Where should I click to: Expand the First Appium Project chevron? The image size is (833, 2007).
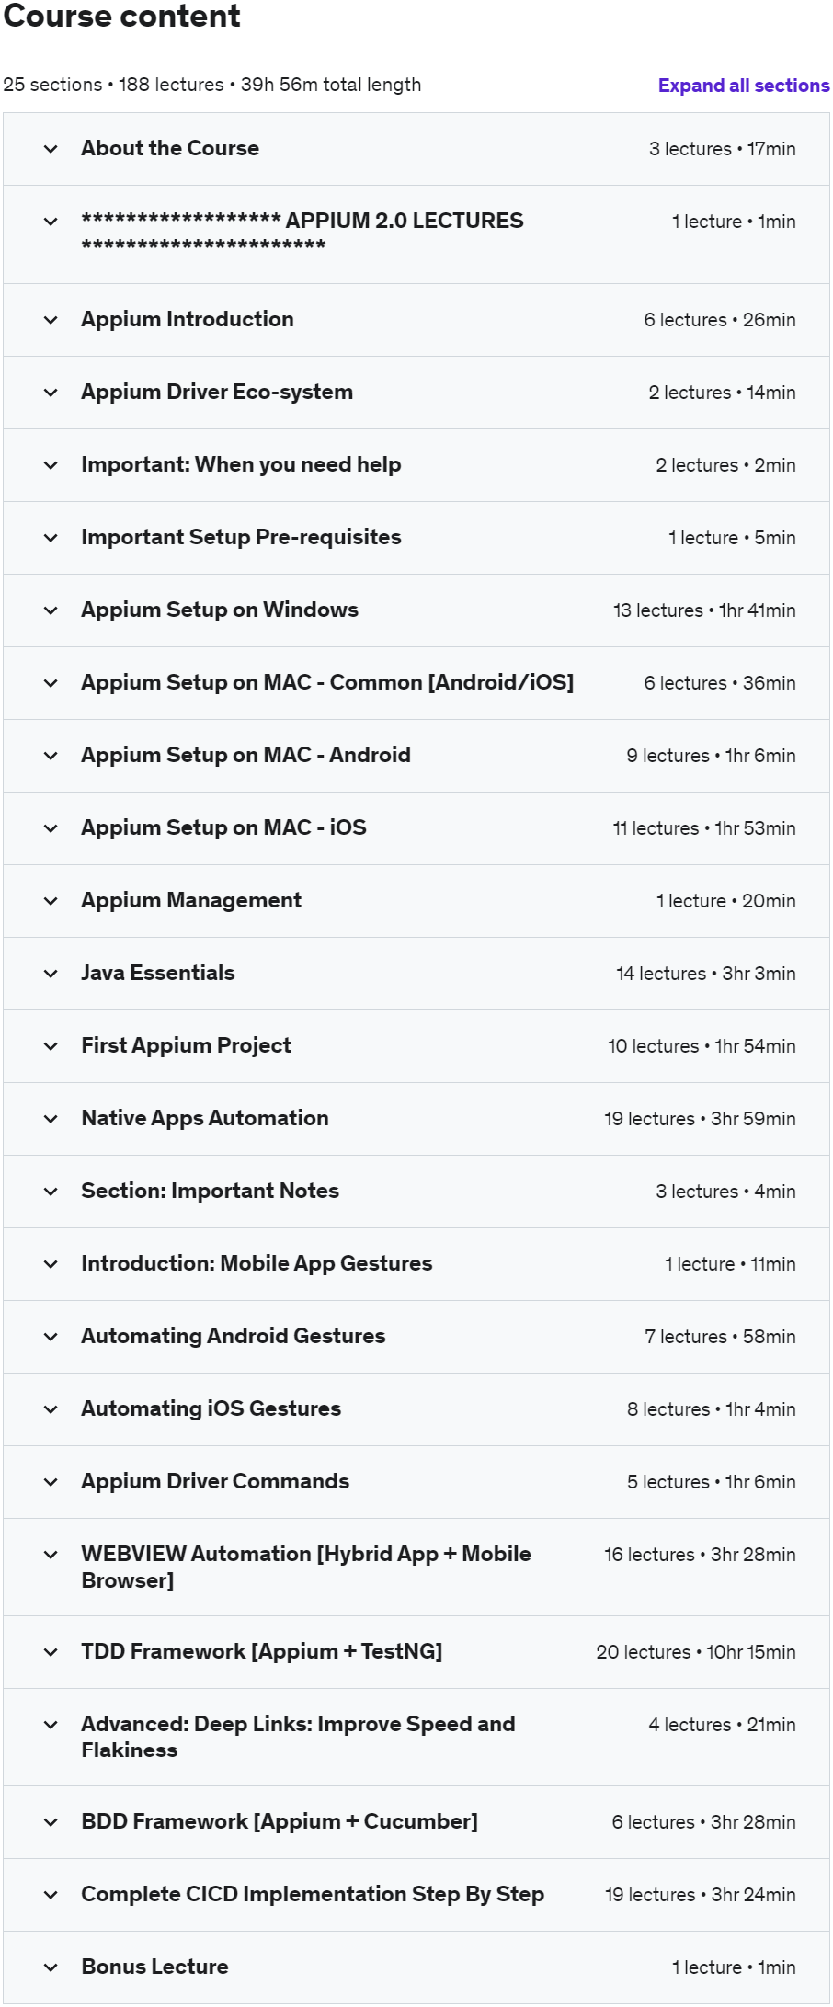(x=51, y=1046)
